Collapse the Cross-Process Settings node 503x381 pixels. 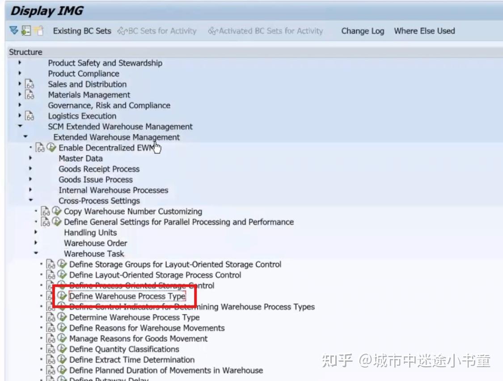click(31, 200)
